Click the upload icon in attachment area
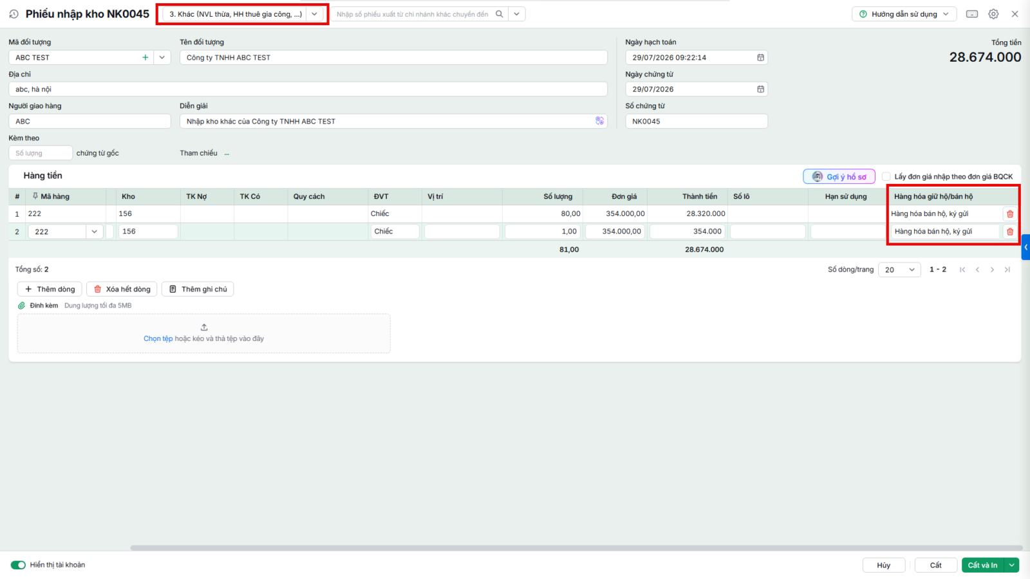This screenshot has width=1030, height=579. [x=204, y=327]
